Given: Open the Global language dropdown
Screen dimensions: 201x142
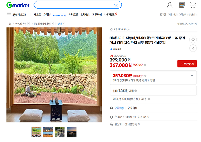Looking at the screenshot, I should pyautogui.click(x=193, y=15).
